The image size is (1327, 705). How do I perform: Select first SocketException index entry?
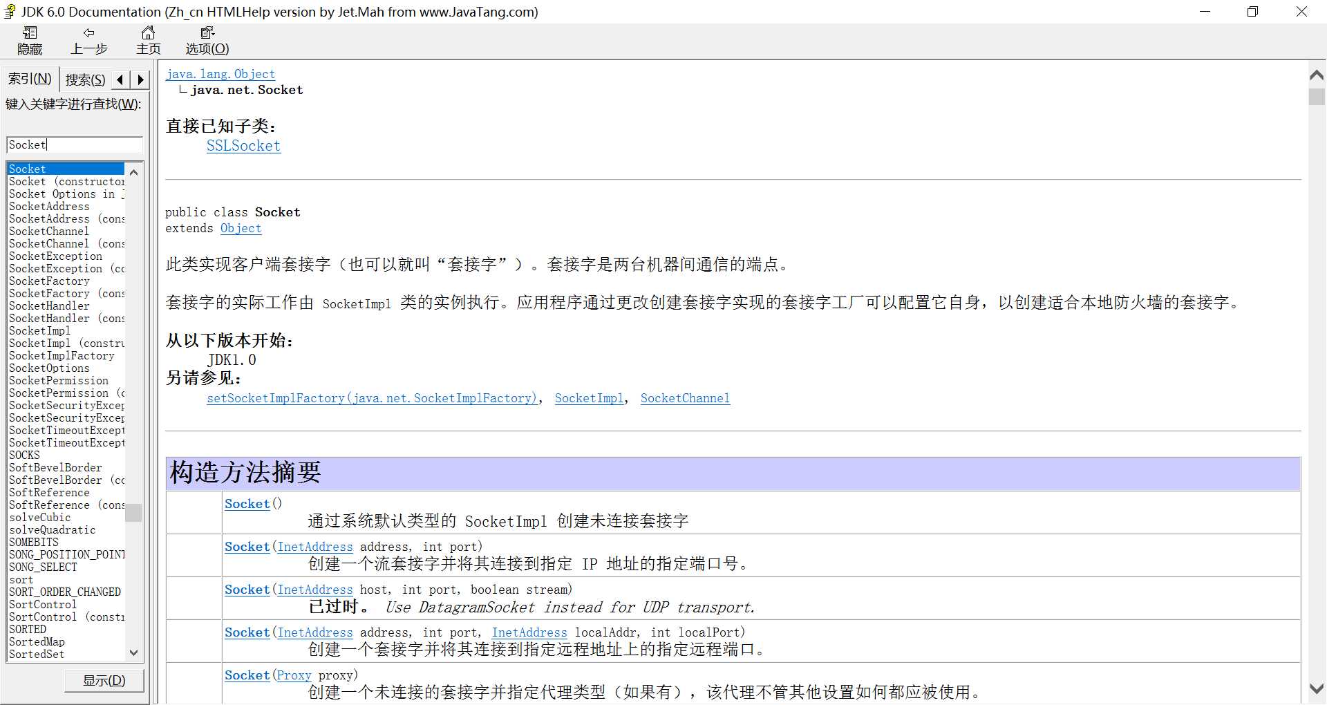click(x=55, y=256)
